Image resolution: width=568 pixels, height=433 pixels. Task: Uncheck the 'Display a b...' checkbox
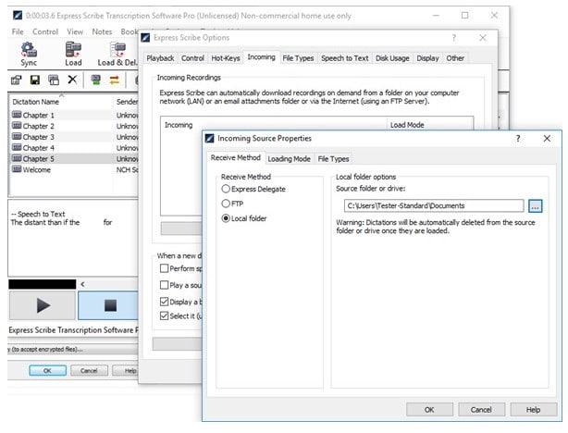click(164, 302)
